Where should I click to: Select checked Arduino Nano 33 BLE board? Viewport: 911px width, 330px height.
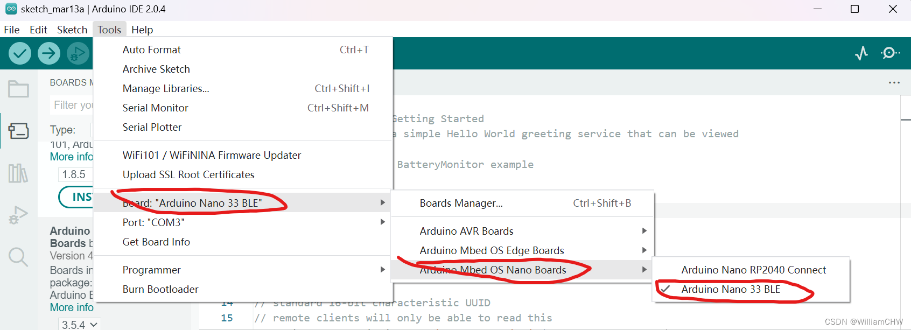tap(751, 289)
